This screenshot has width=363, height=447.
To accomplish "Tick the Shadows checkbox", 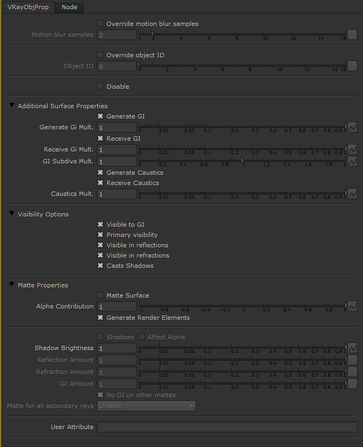I will pyautogui.click(x=100, y=337).
